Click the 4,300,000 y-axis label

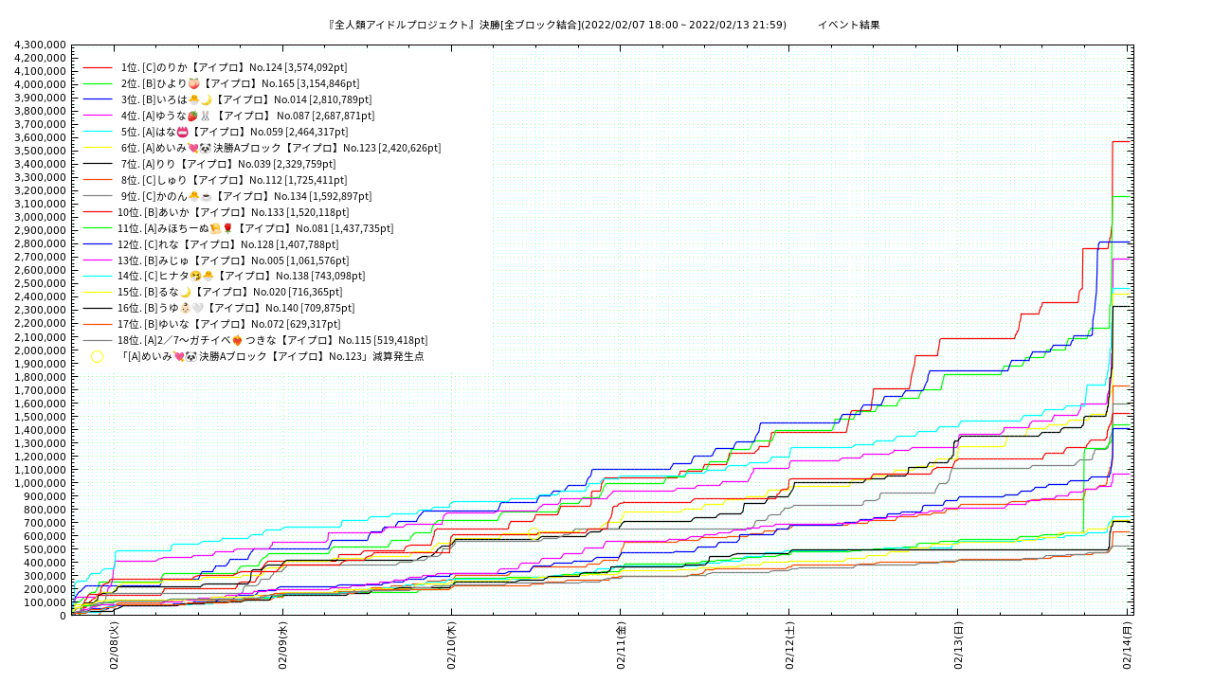pyautogui.click(x=41, y=45)
